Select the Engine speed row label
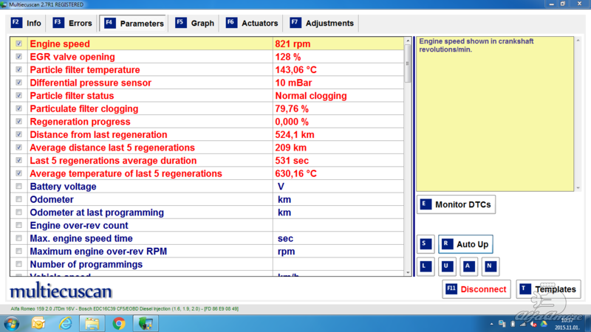The height and width of the screenshot is (332, 591). tap(60, 44)
